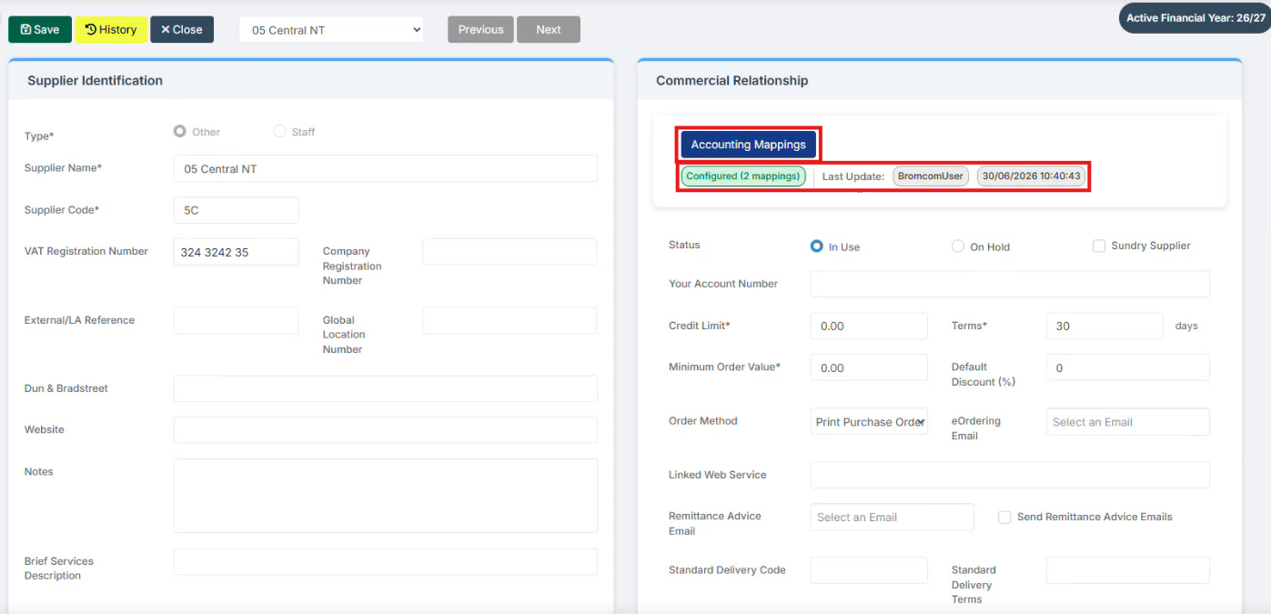Edit the Credit Limit field

pos(869,326)
